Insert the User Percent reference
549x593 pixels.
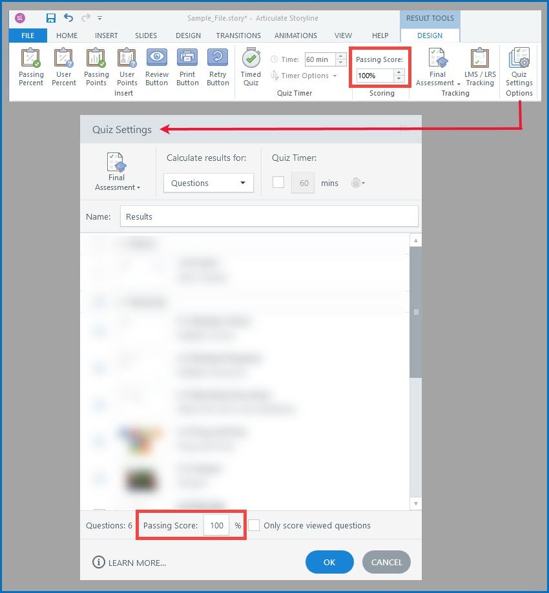pos(63,67)
